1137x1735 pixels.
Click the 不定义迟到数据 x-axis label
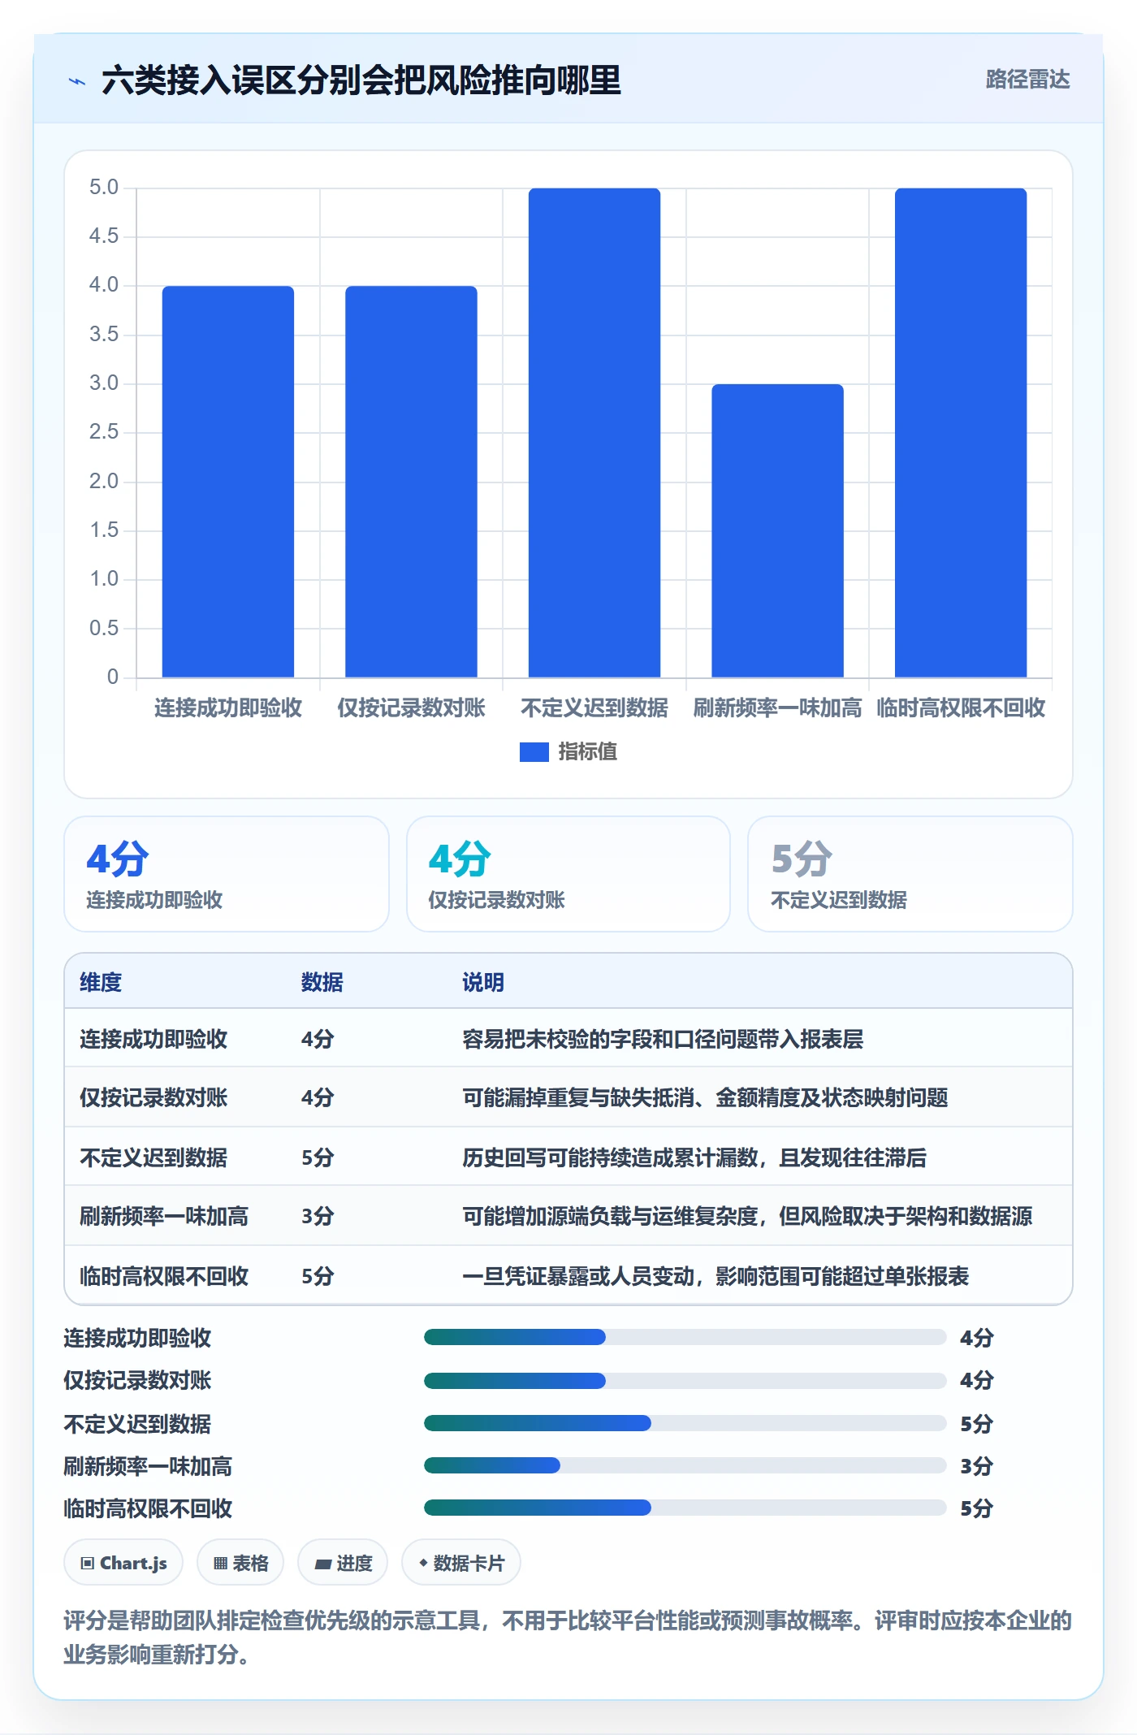tap(594, 708)
